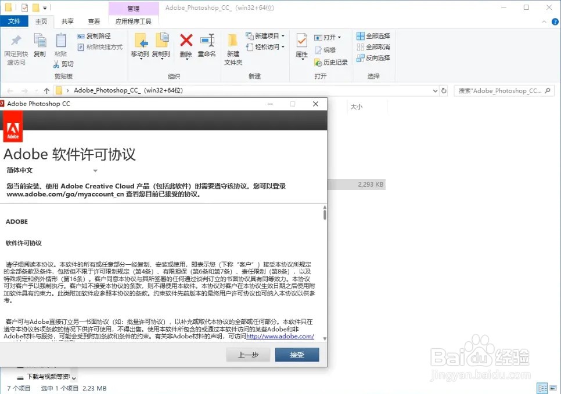Screen dimensions: 561x394
Task: Click the Size column header
Action: 357,107
